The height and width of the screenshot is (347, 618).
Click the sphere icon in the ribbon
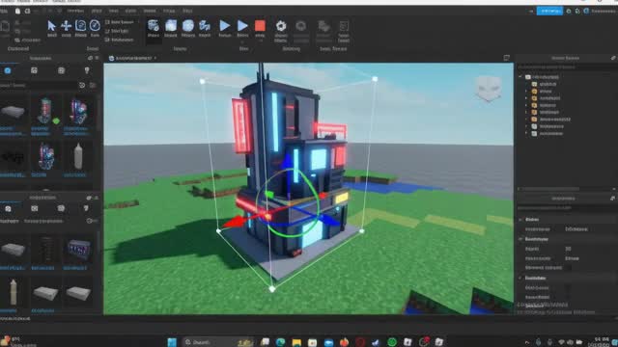coord(188,26)
